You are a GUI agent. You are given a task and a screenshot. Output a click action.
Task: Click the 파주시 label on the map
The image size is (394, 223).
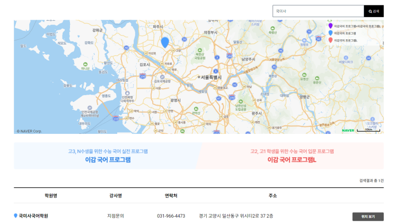click(x=158, y=27)
